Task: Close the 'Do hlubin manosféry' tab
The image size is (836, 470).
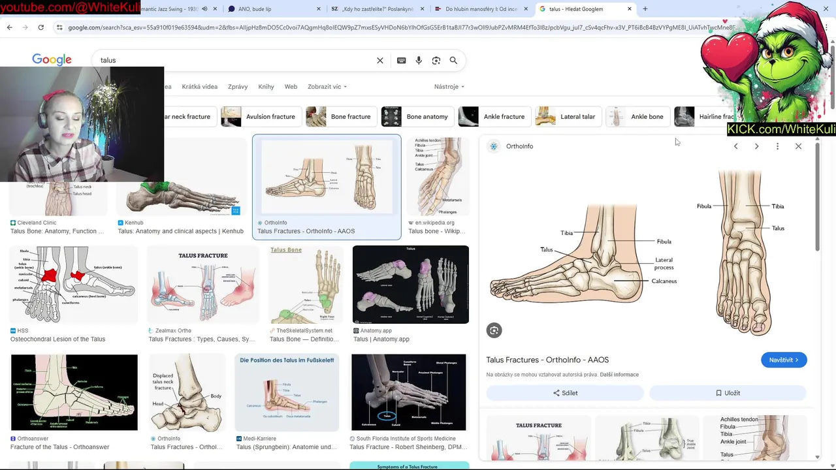Action: click(x=526, y=9)
